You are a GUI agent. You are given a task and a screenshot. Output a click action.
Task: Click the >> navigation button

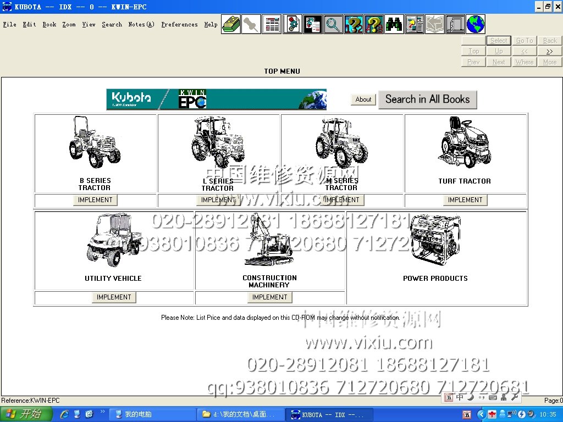tap(549, 51)
